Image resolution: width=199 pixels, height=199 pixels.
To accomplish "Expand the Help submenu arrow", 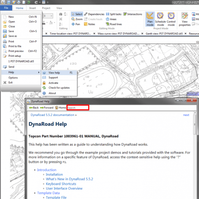I will (39, 72).
